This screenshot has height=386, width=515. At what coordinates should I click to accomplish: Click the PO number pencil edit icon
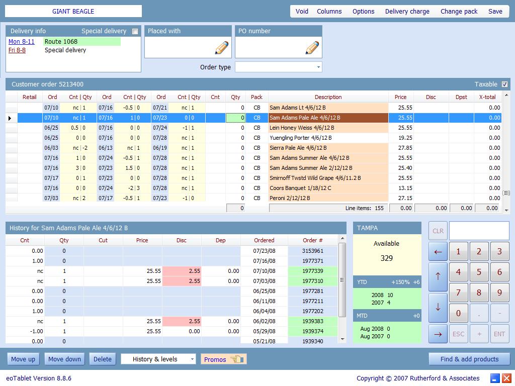coord(312,48)
